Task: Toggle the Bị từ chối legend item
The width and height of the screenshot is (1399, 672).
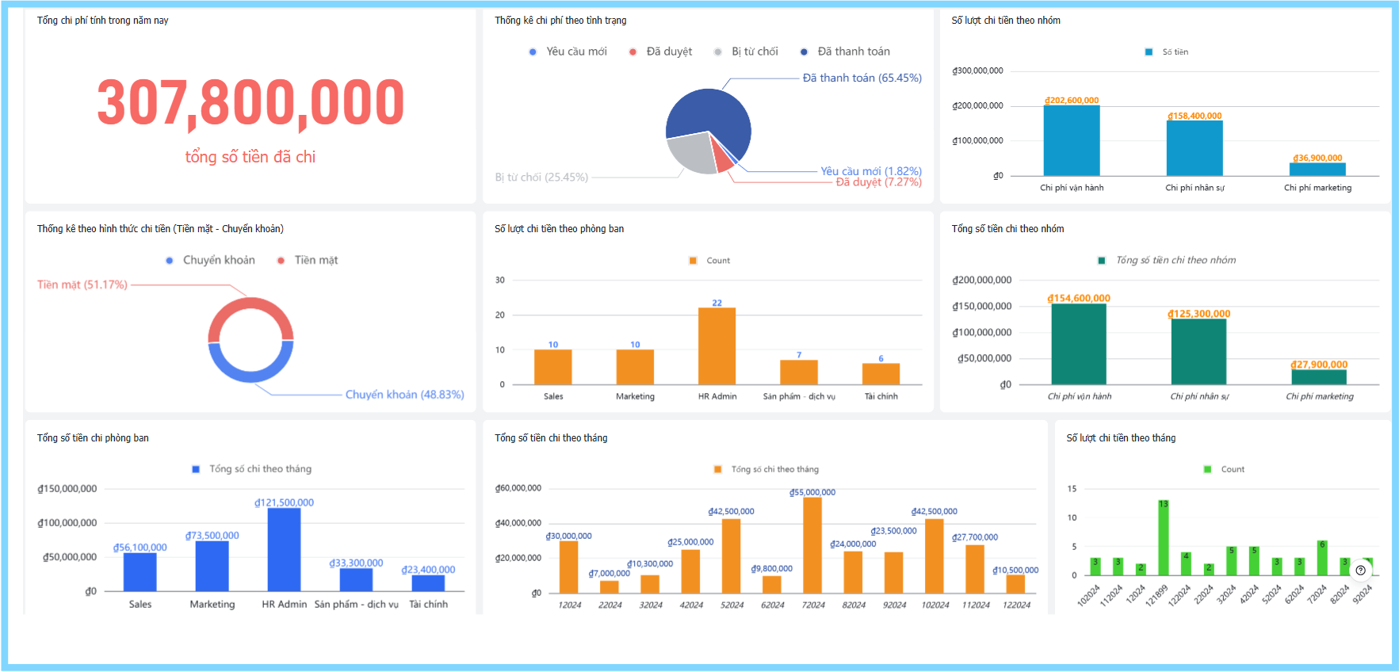Action: [x=747, y=52]
